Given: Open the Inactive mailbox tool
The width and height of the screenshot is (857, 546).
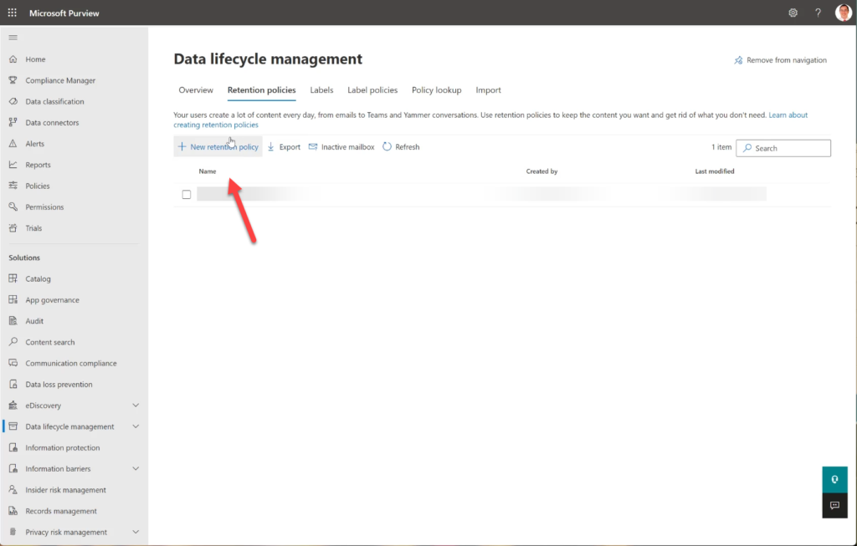Looking at the screenshot, I should pos(341,146).
